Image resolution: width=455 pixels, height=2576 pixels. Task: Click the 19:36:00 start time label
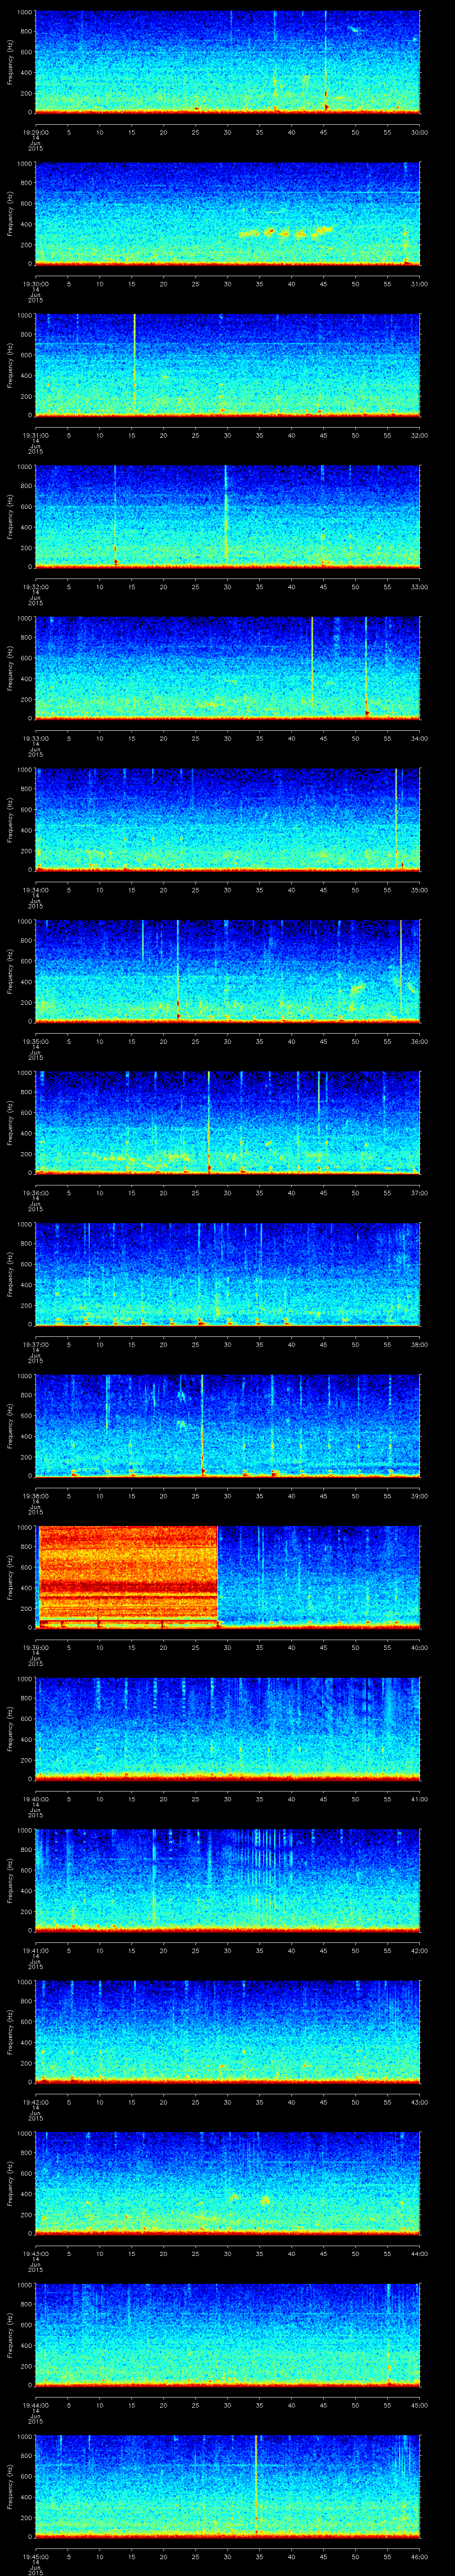35,1193
